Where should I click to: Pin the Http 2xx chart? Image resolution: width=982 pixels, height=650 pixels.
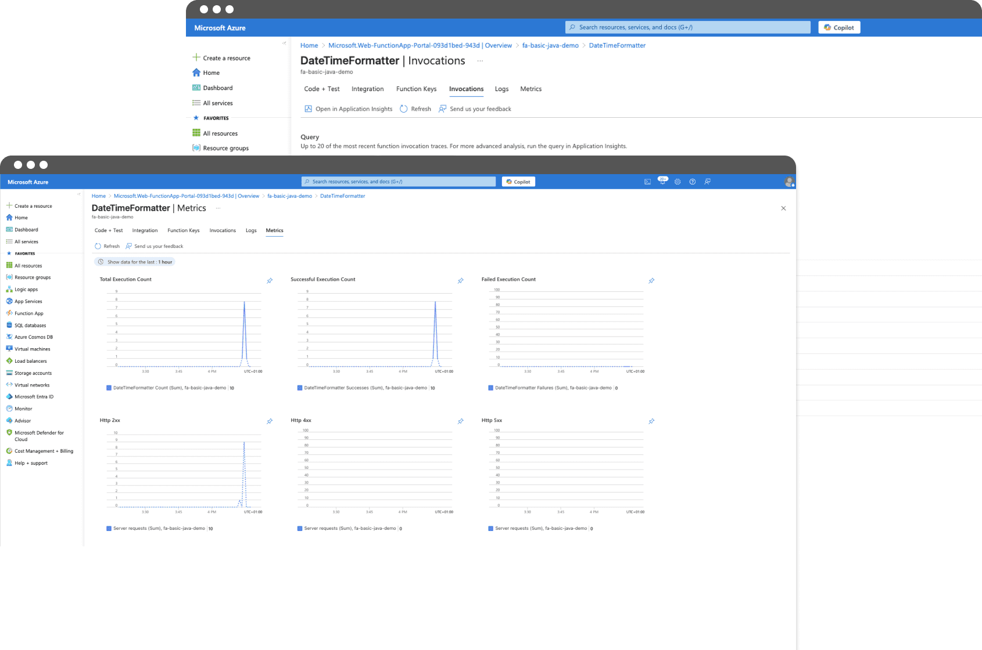click(x=270, y=421)
